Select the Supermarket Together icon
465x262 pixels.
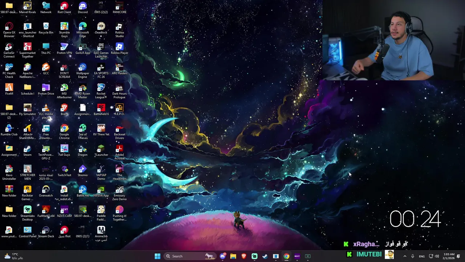click(x=28, y=50)
